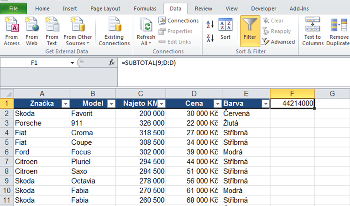Select row 10 header

tap(7, 190)
